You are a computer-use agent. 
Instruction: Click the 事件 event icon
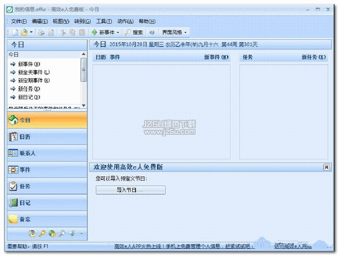(x=13, y=170)
